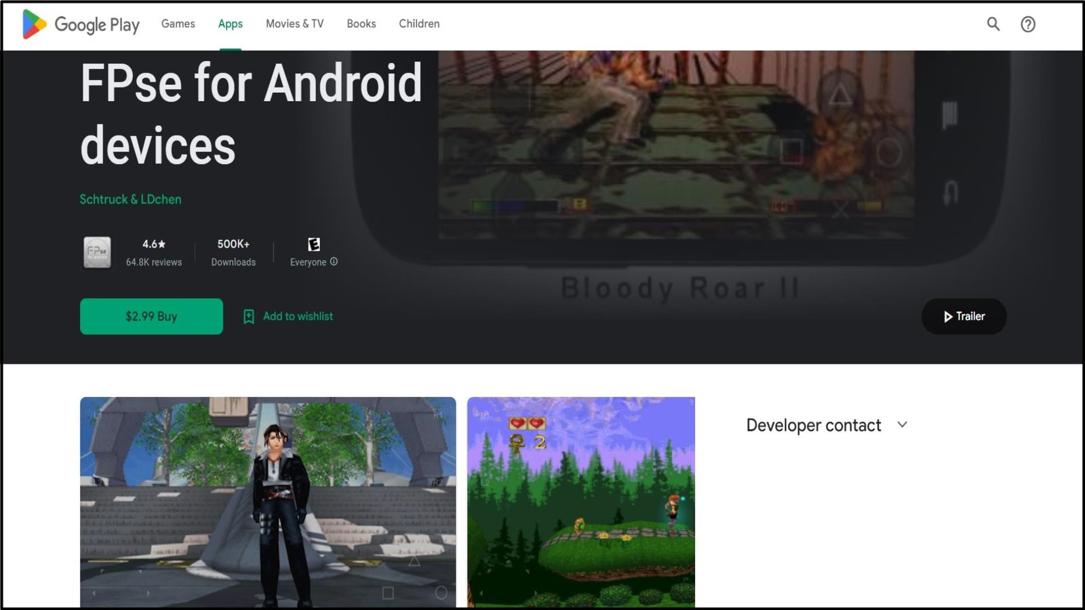Go to the Books tab

click(361, 24)
